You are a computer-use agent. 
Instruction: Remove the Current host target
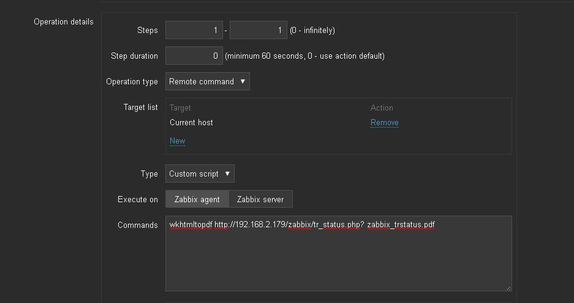(x=384, y=123)
